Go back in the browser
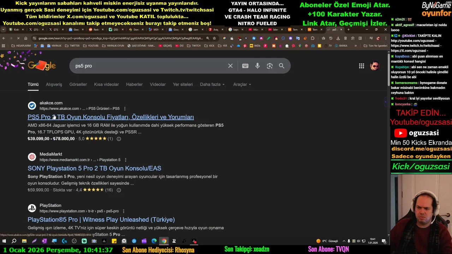The height and width of the screenshot is (254, 452). click(4, 38)
